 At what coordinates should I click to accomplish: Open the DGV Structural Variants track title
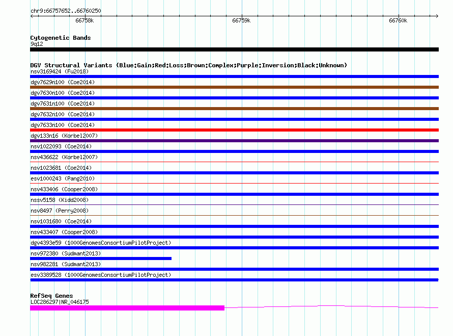189,65
